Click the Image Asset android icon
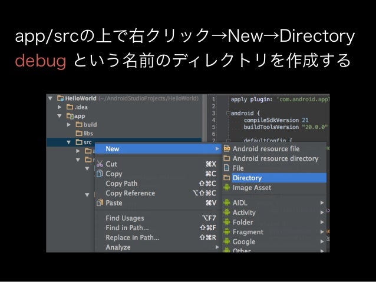This screenshot has width=376, height=282. 227,187
